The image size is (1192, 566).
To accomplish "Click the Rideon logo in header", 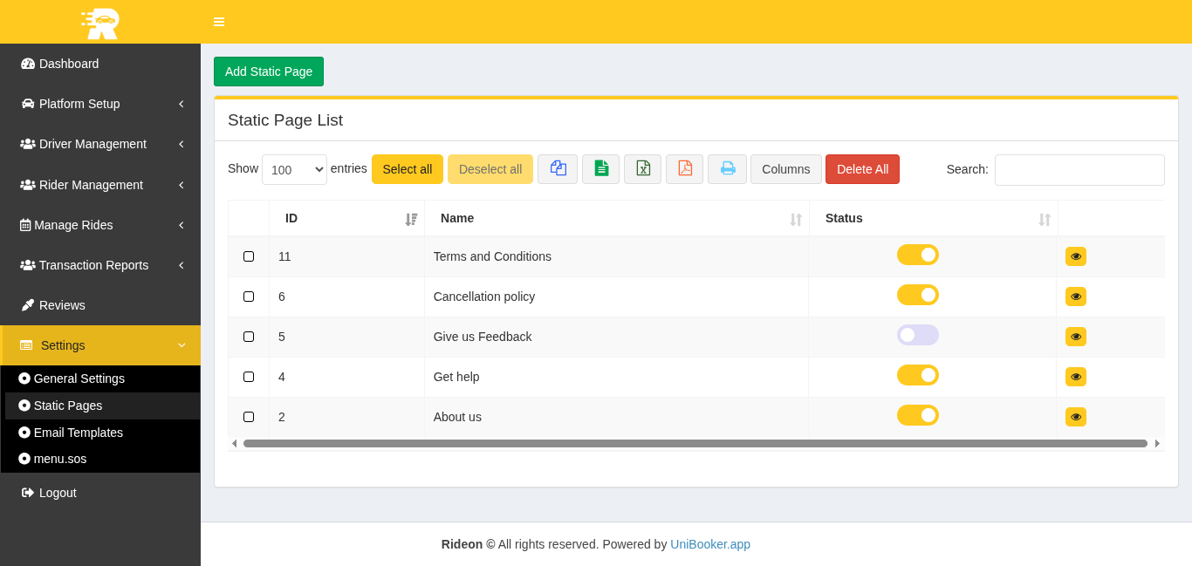I will click(x=100, y=23).
